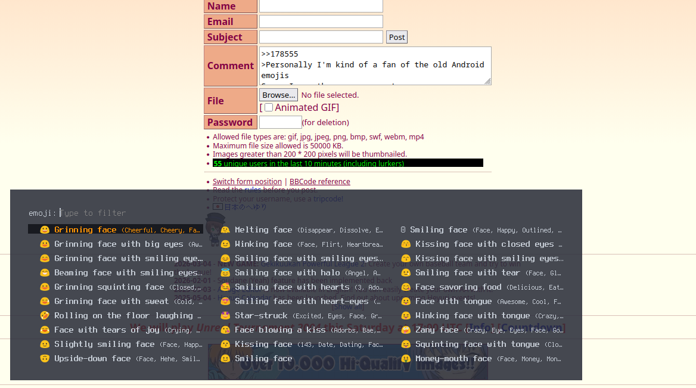696x388 pixels.
Task: Focus the Name input field
Action: tap(321, 6)
